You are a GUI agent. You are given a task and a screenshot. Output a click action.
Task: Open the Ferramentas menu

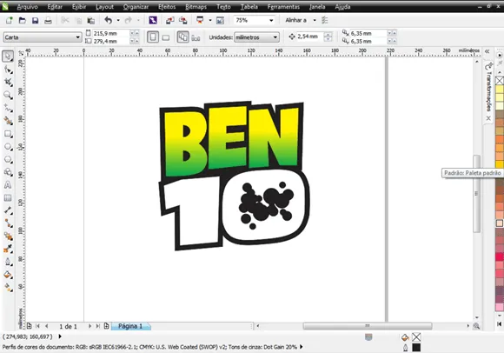(x=283, y=7)
